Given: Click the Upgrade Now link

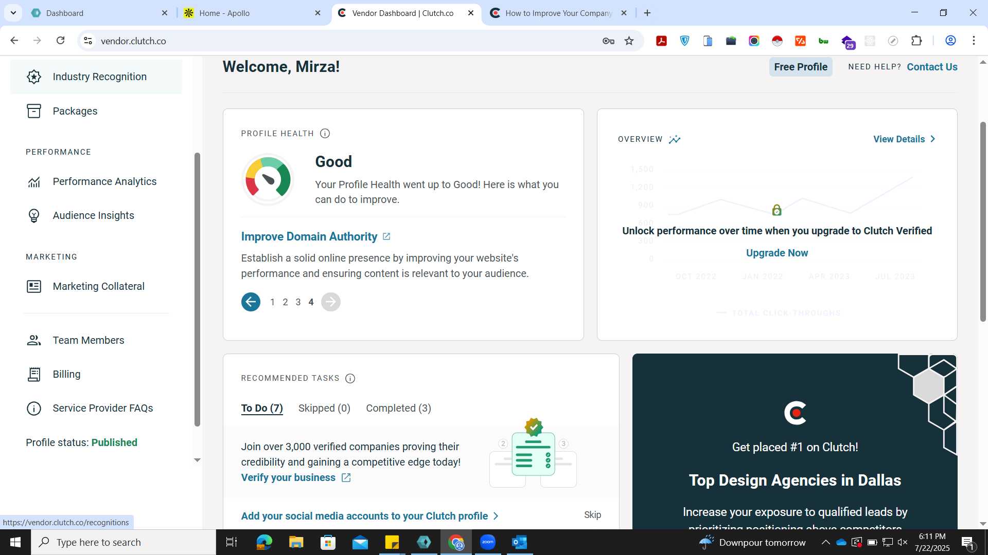Looking at the screenshot, I should click(777, 253).
